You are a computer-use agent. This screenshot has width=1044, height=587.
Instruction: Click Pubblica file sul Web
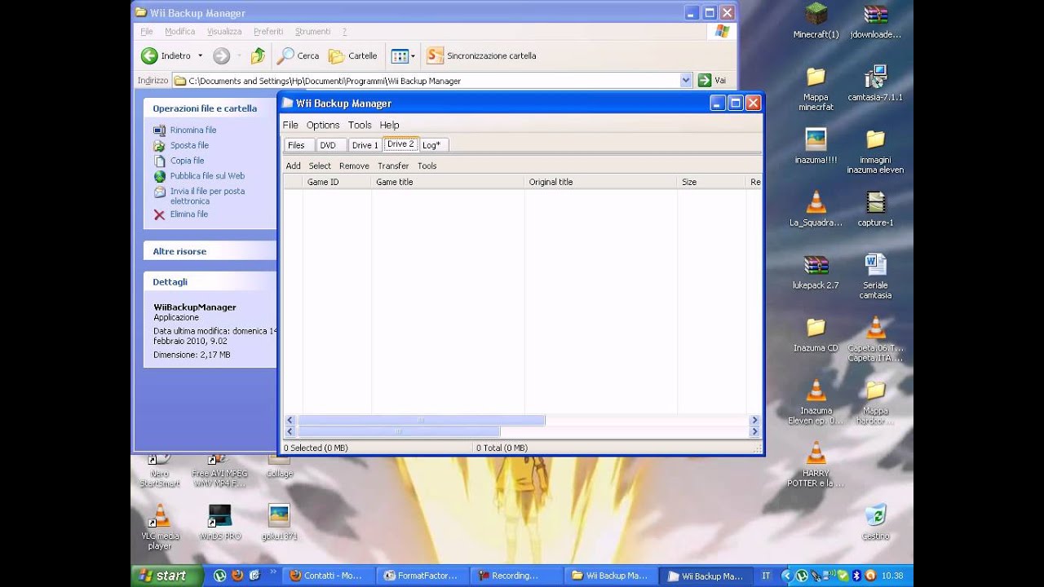click(207, 175)
